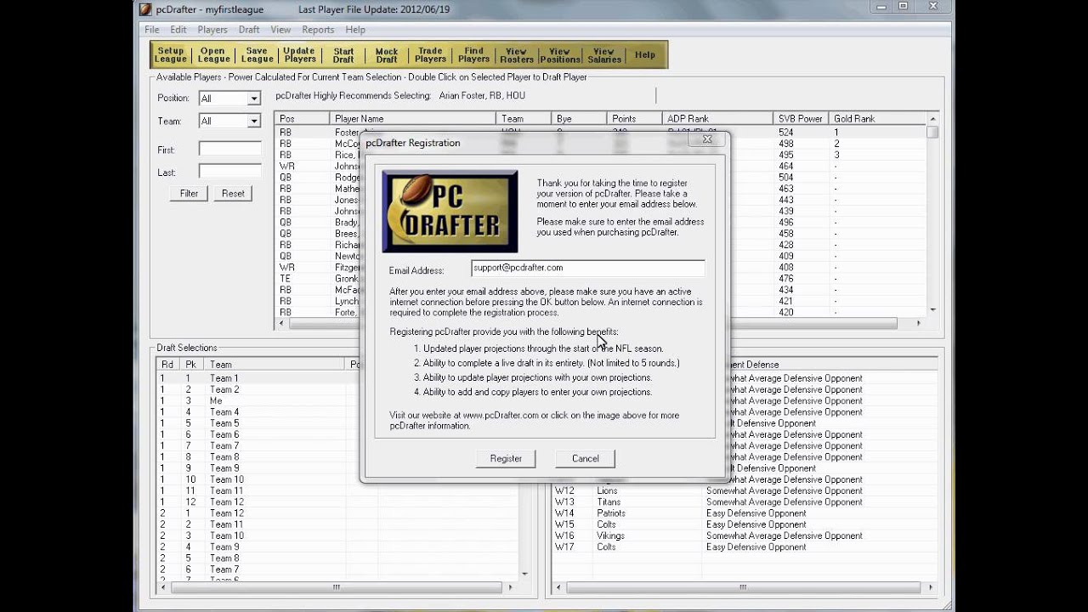Click the Points column header
1088x612 pixels.
(634, 119)
